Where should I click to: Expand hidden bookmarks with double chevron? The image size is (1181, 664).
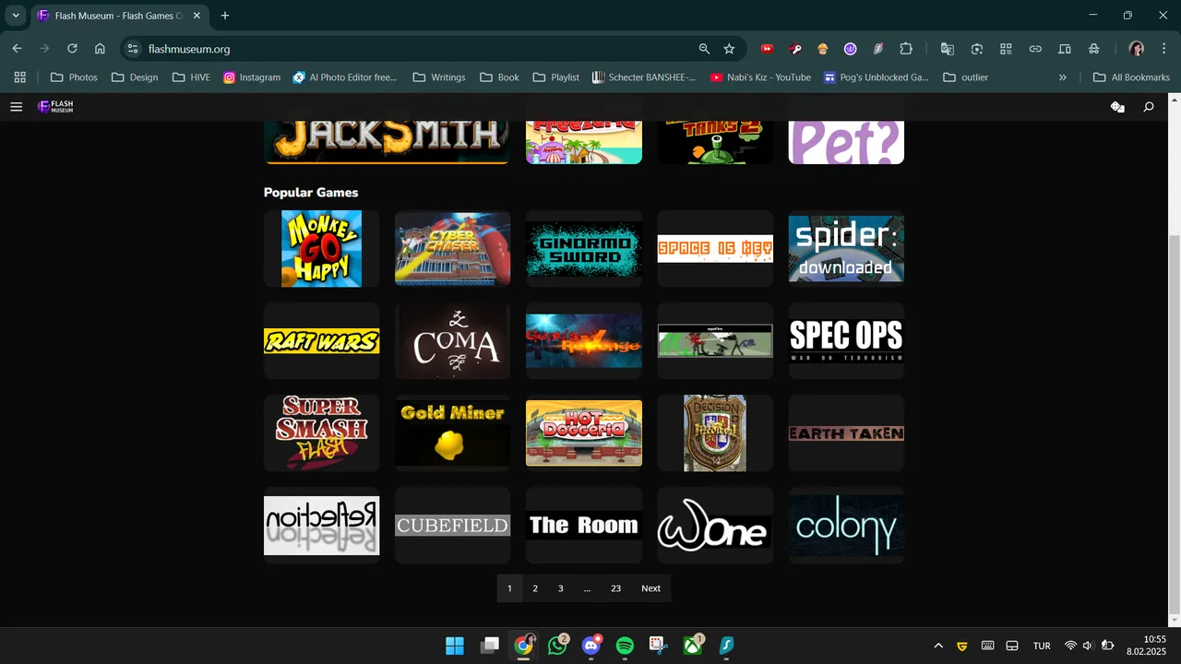(x=1063, y=77)
